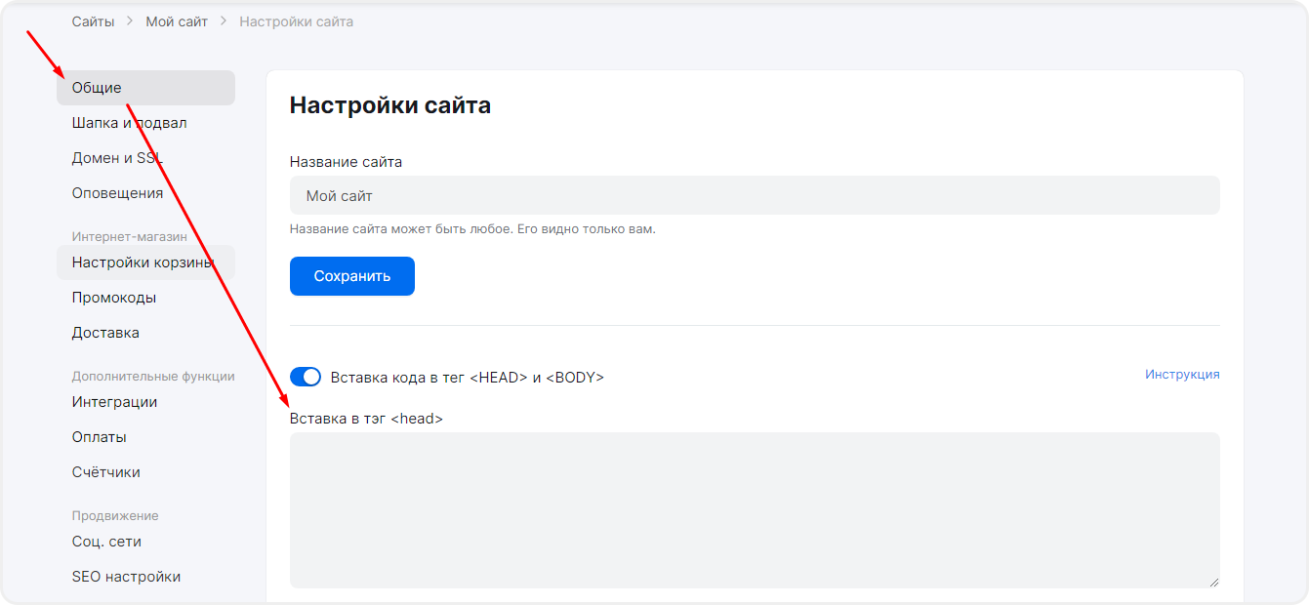Select Промокоды in the sidebar

click(x=113, y=298)
